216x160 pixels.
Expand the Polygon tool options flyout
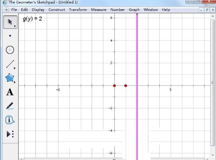coord(14,82)
